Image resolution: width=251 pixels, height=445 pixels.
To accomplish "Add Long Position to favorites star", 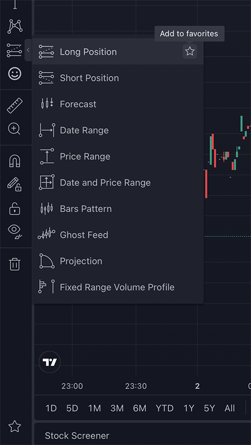I will coord(190,51).
